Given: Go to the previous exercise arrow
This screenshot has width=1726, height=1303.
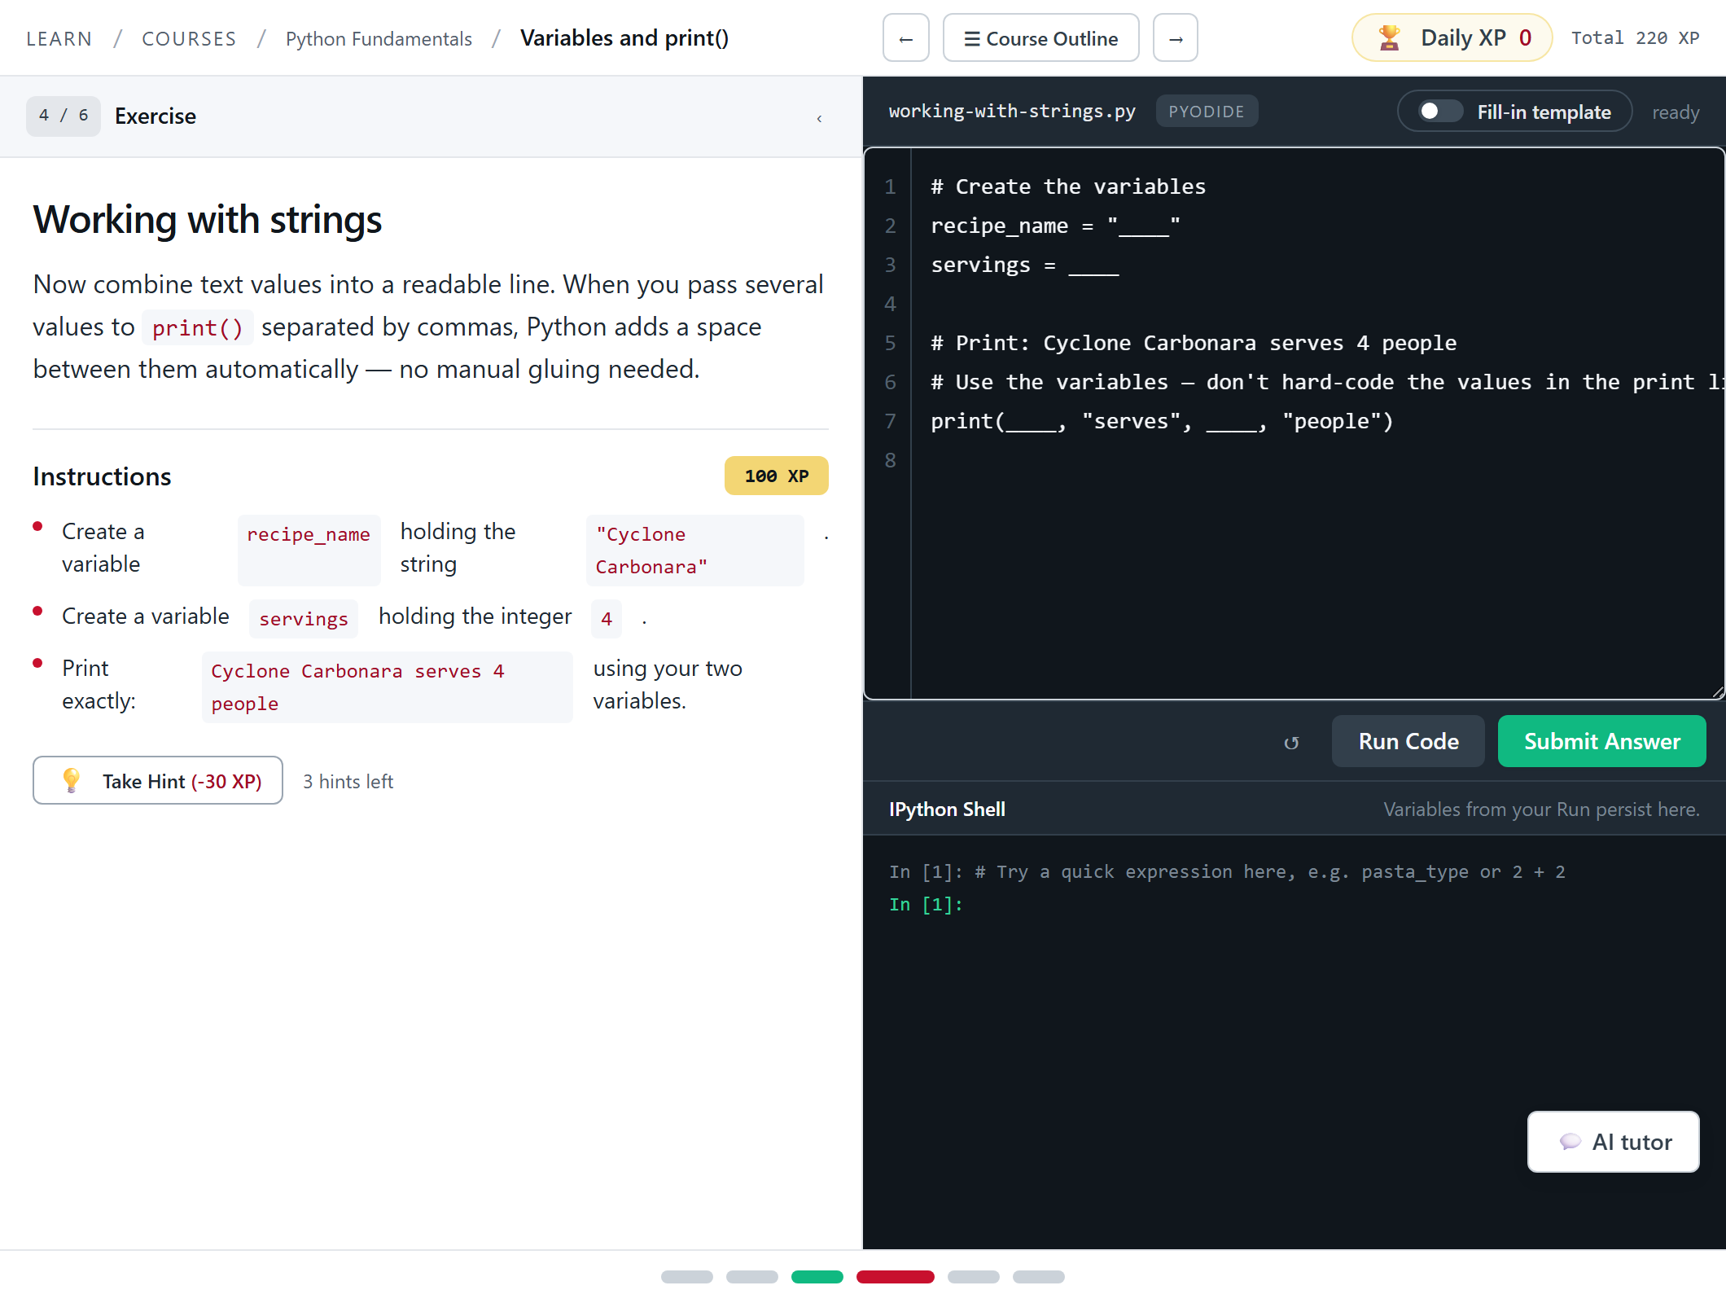Looking at the screenshot, I should (905, 37).
